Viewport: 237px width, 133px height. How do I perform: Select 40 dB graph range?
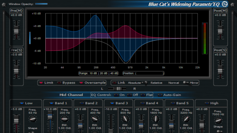[114, 73]
